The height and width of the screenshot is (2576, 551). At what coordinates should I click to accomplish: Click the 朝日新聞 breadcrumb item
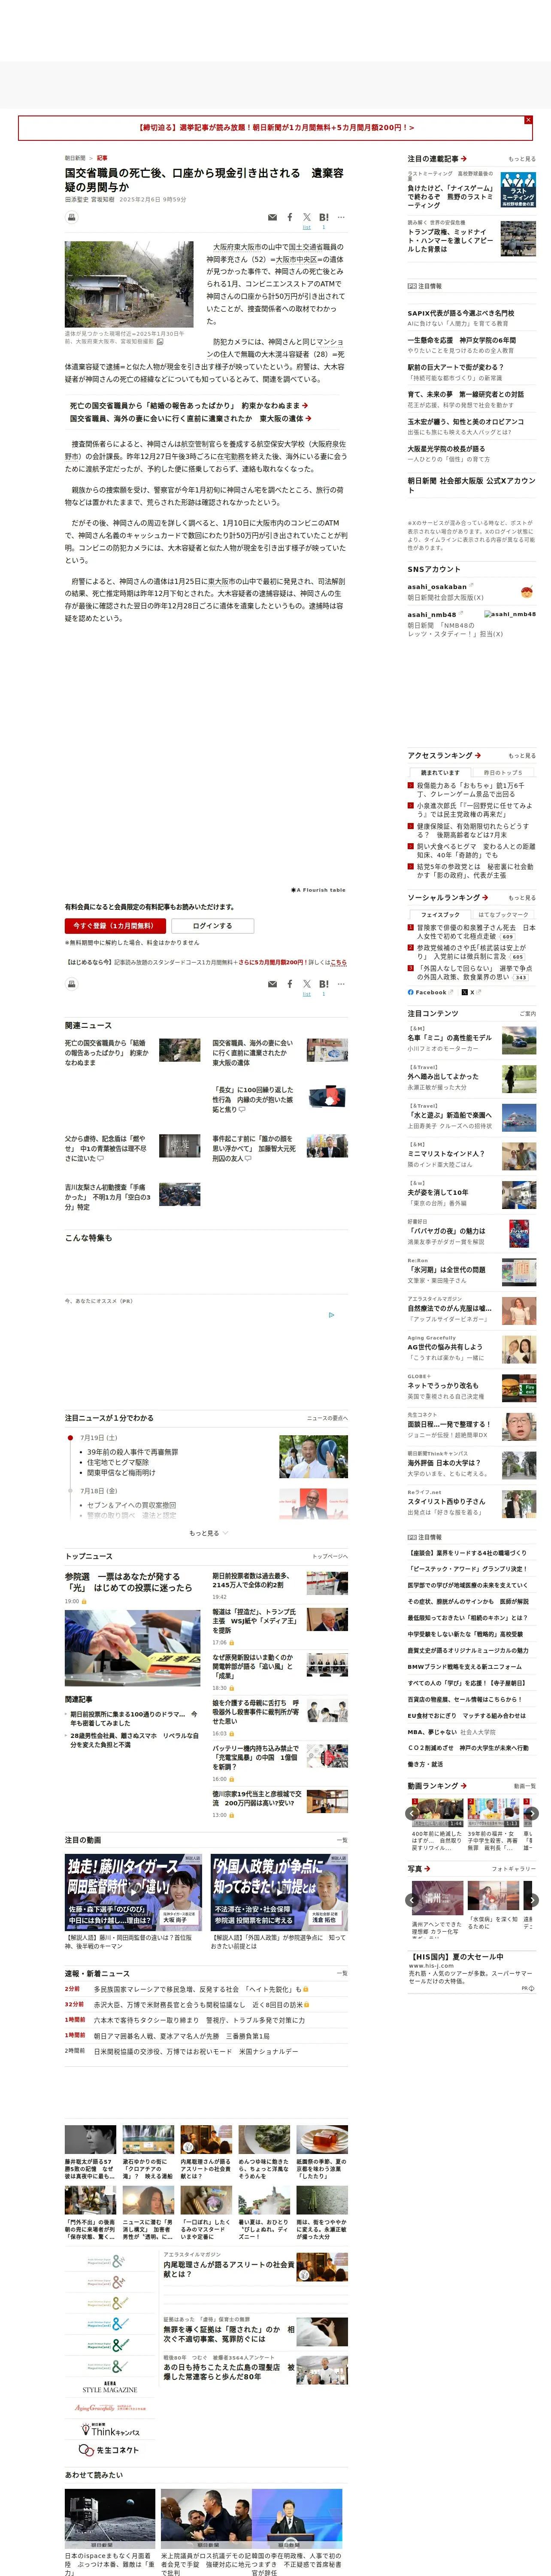(75, 158)
